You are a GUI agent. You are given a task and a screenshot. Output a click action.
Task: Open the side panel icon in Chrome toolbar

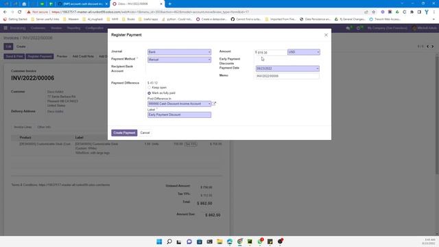tap(419, 12)
